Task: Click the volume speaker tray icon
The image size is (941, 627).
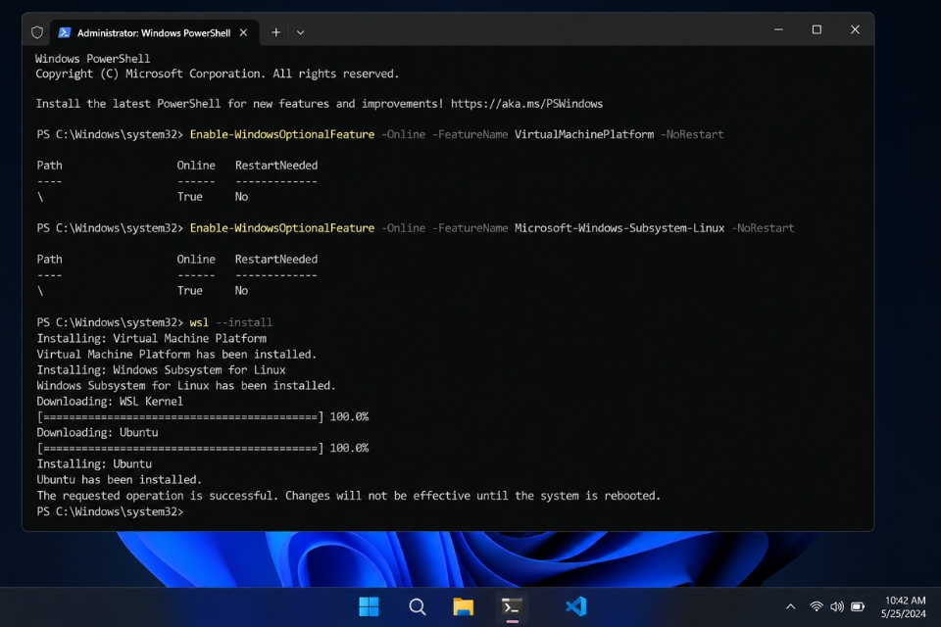Action: coord(836,606)
